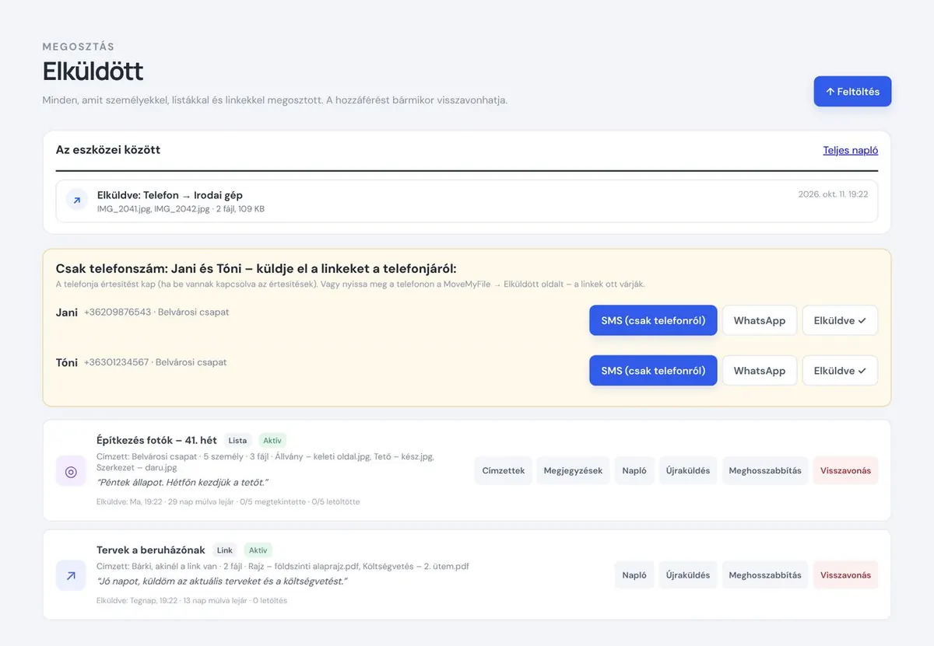
Task: Click Meghosszabbítás for Tervek a beruházónak
Action: tap(765, 575)
